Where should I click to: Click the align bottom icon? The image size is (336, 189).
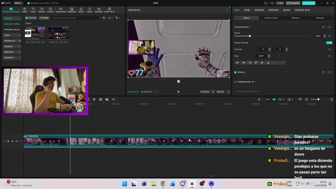[x=268, y=63]
